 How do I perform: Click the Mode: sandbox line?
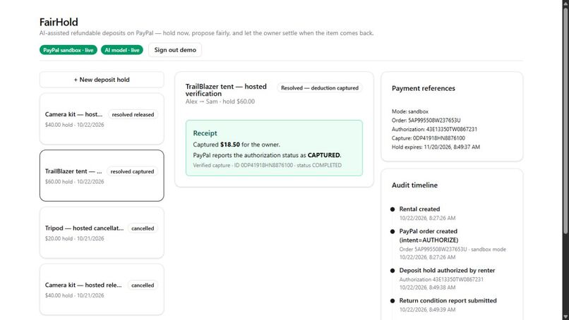(x=410, y=111)
